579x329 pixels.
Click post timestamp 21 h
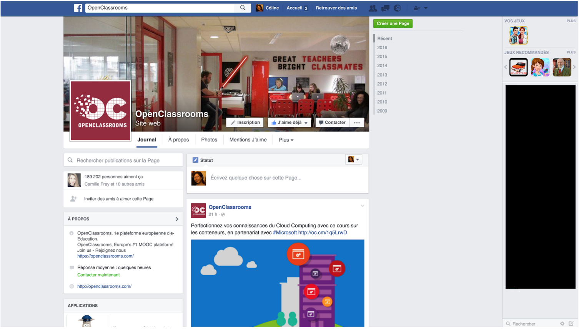(213, 214)
